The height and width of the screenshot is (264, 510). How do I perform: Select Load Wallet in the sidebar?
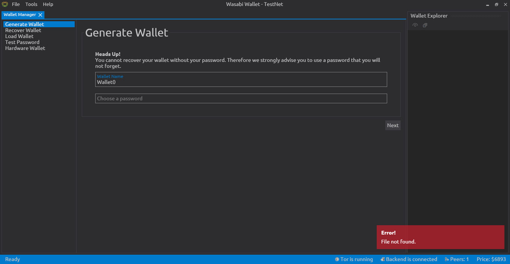click(x=39, y=36)
